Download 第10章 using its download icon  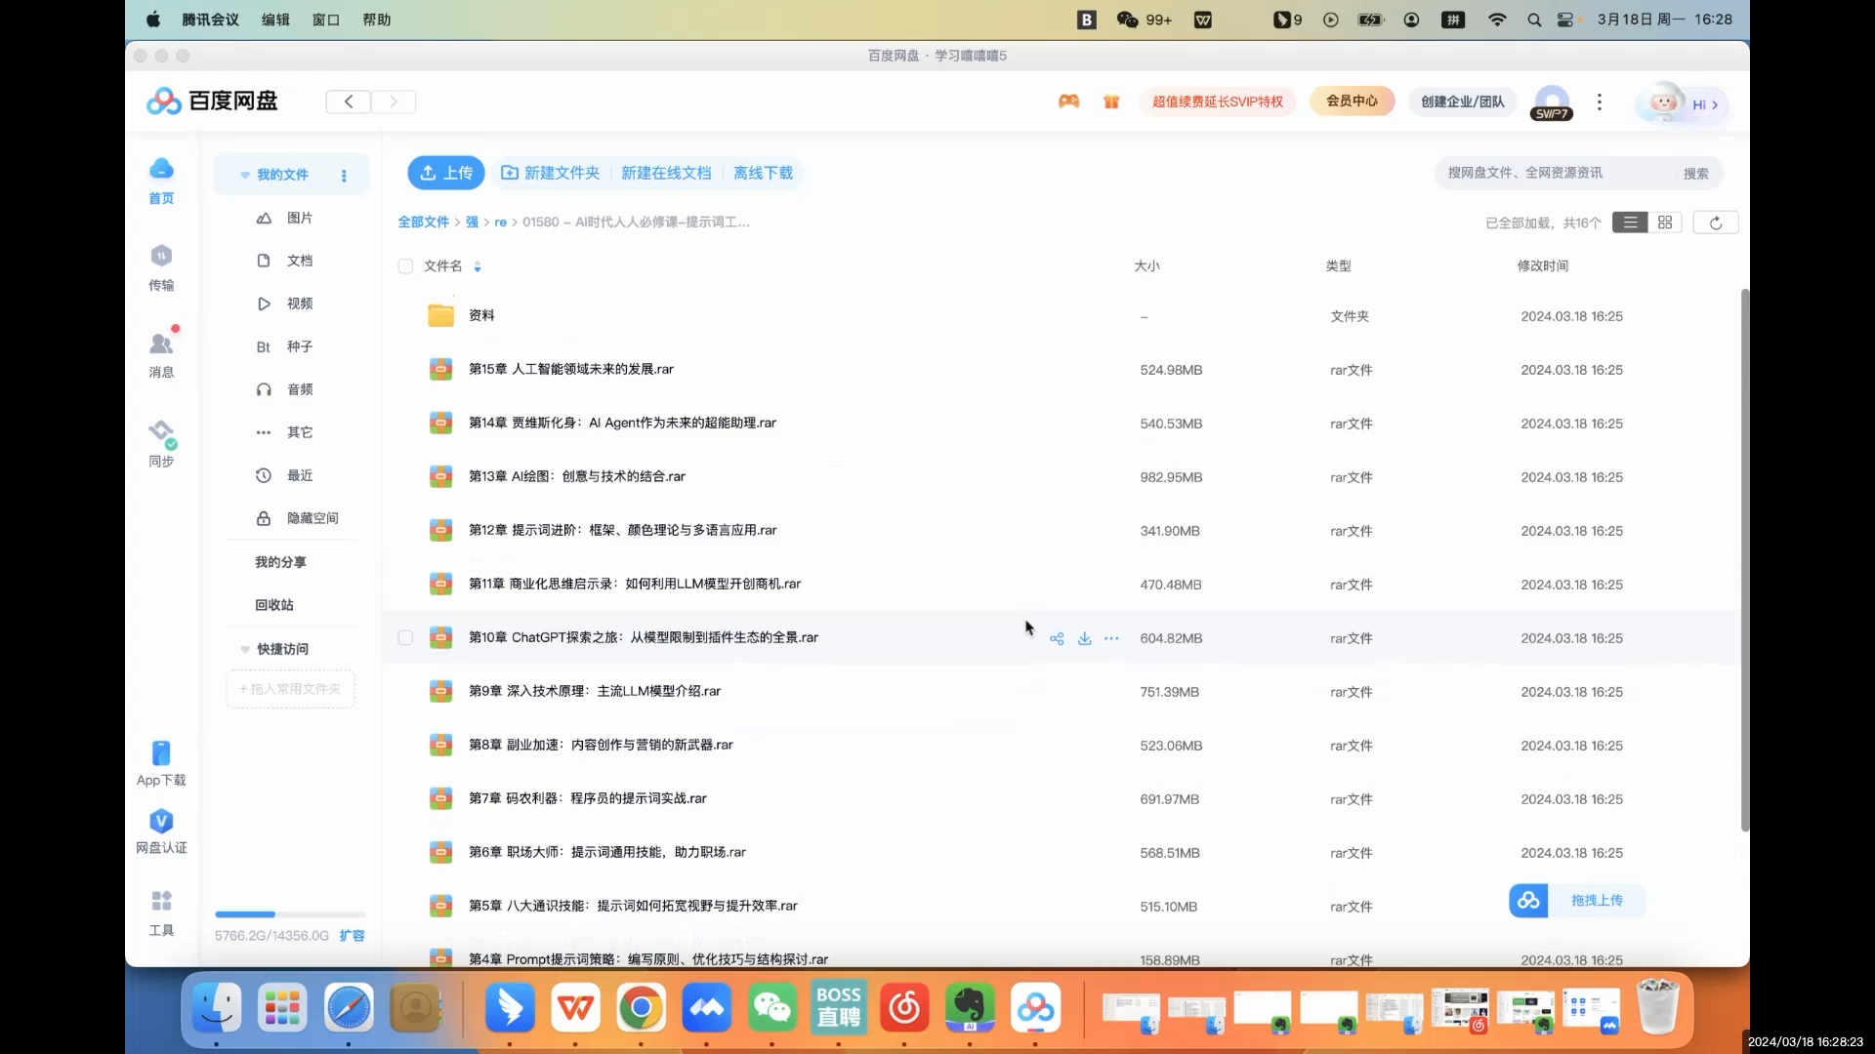[x=1084, y=638]
